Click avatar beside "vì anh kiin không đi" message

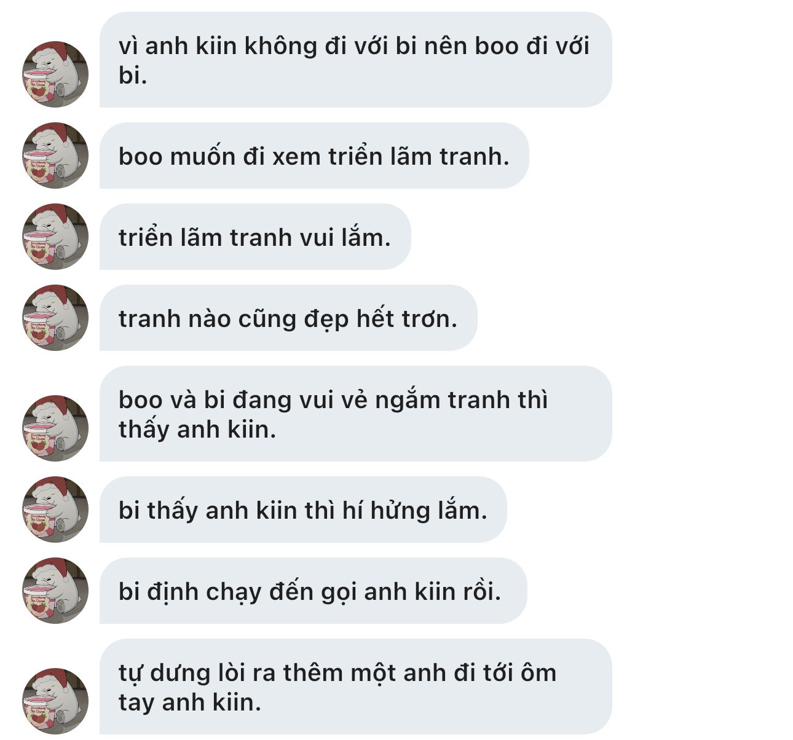coord(55,74)
